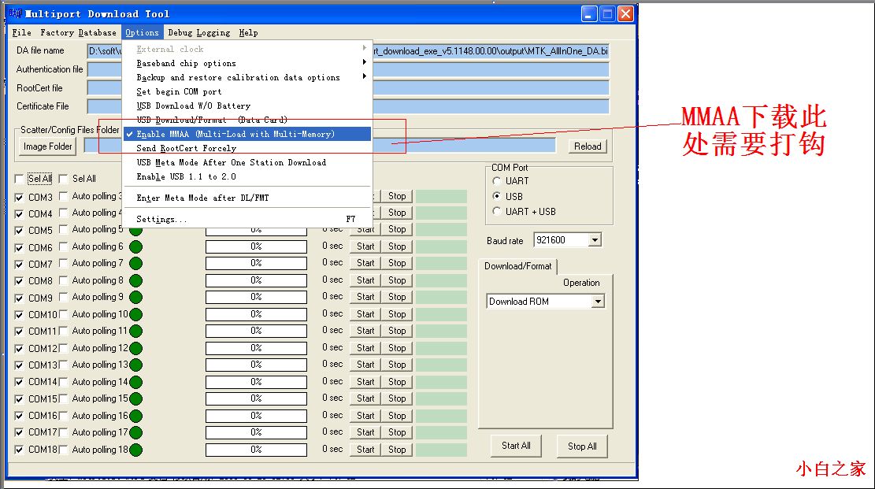The image size is (875, 489).
Task: Click the green status indicator for COM6
Action: pos(135,246)
